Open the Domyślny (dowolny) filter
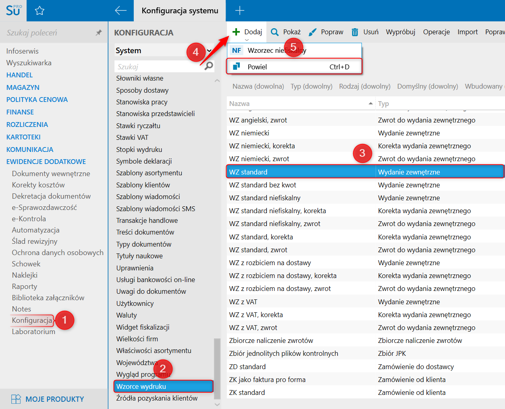Image resolution: width=505 pixels, height=409 pixels. pyautogui.click(x=428, y=86)
